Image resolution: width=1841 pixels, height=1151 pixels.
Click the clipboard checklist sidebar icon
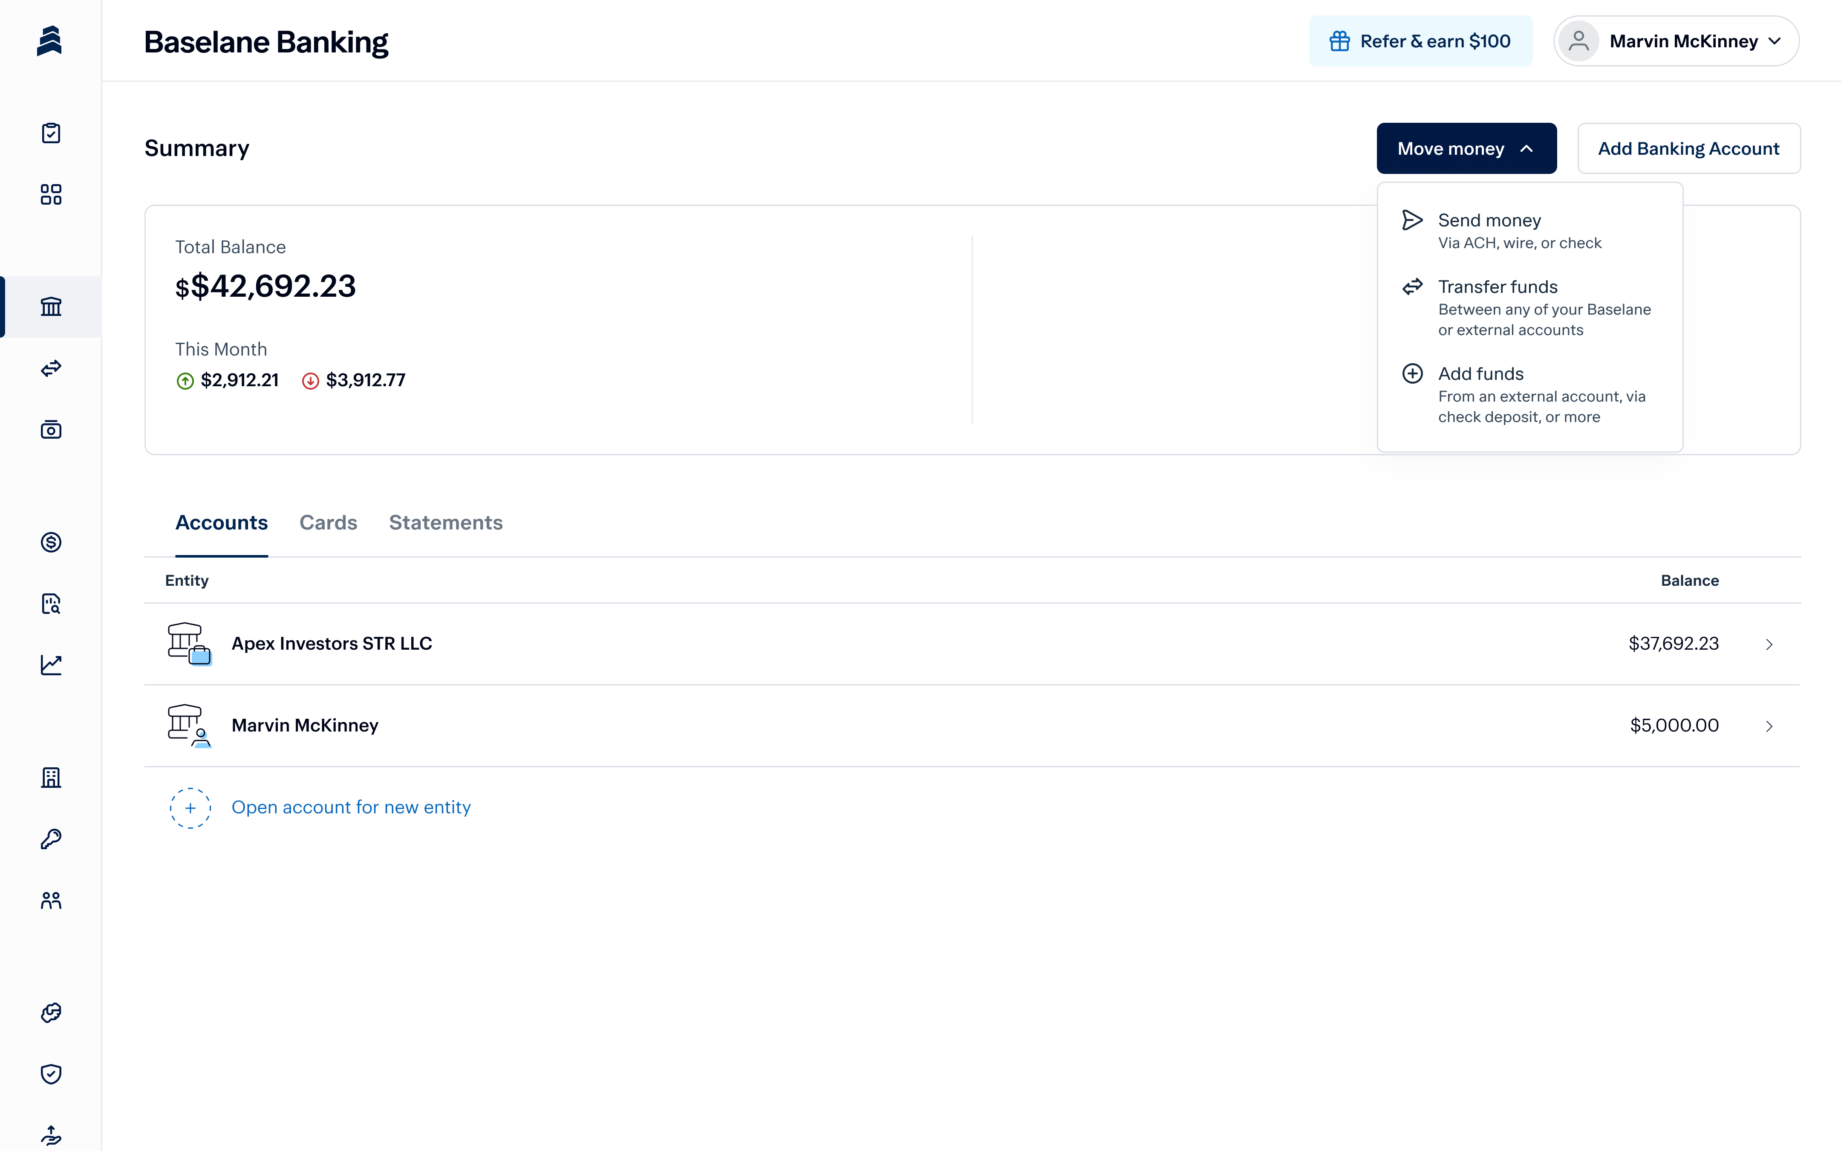coord(51,133)
